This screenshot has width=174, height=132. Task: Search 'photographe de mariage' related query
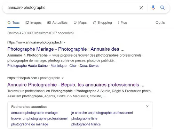(30, 124)
